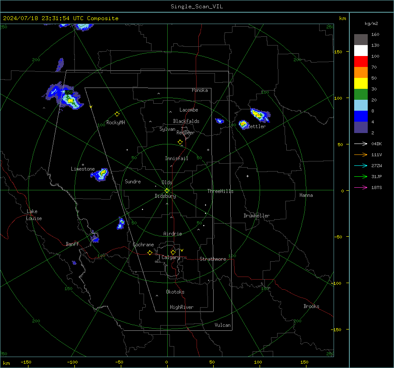This screenshot has width=394, height=368.
Task: Click the small blue cell east of Blackfalds
Action: [x=220, y=121]
